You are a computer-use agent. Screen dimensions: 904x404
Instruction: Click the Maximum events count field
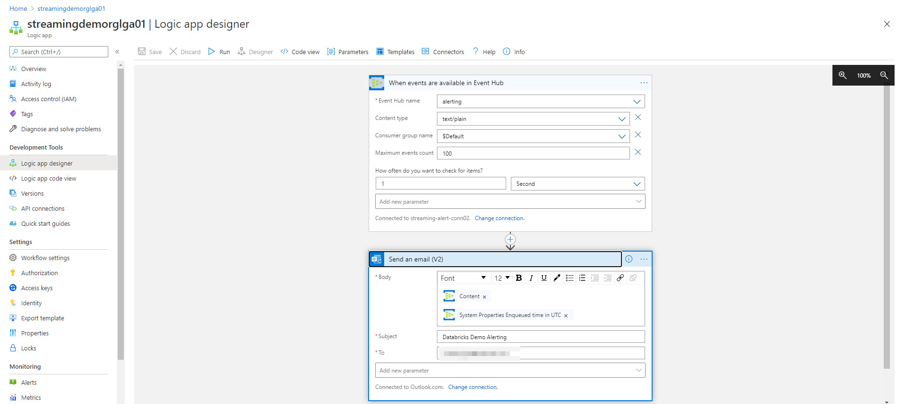(533, 153)
